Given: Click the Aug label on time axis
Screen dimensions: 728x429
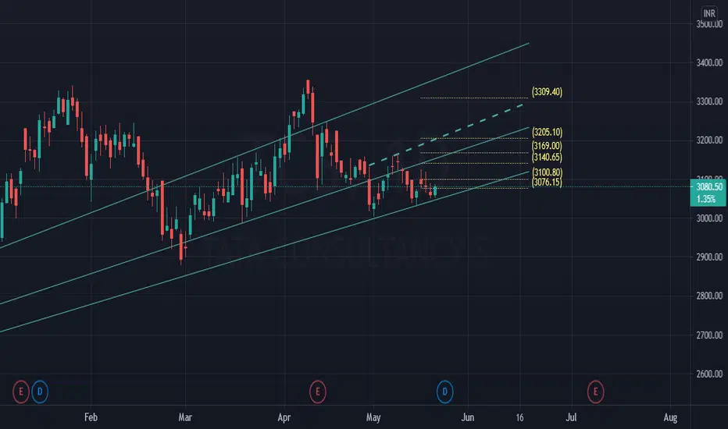Looking at the screenshot, I should [670, 418].
